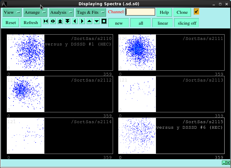231x168 pixels.
Task: Click the single up arrow icon
Action: [x=89, y=21]
